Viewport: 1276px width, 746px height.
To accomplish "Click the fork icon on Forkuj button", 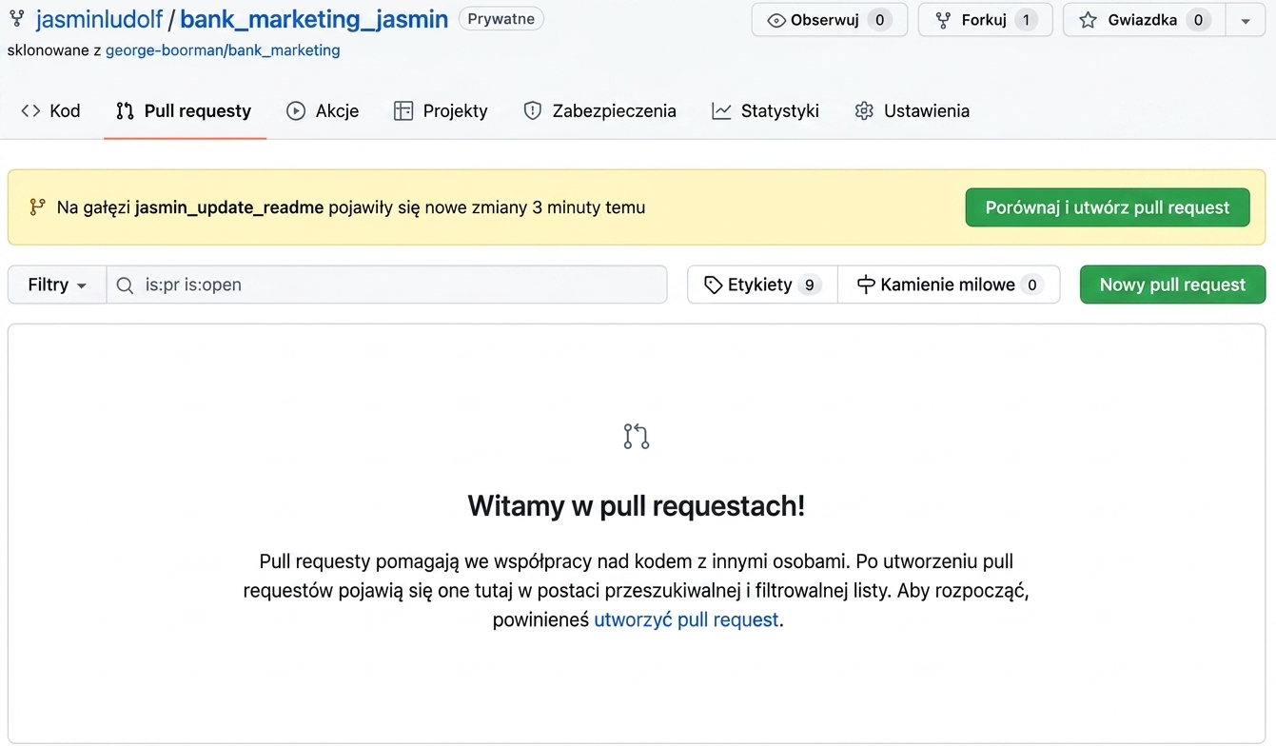I will (943, 20).
